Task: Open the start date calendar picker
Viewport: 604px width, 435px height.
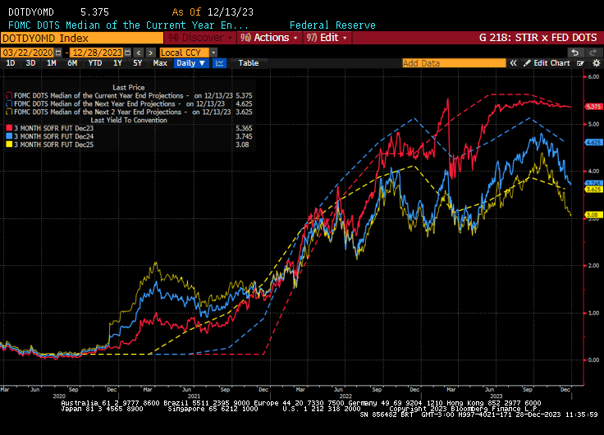Action: [58, 53]
